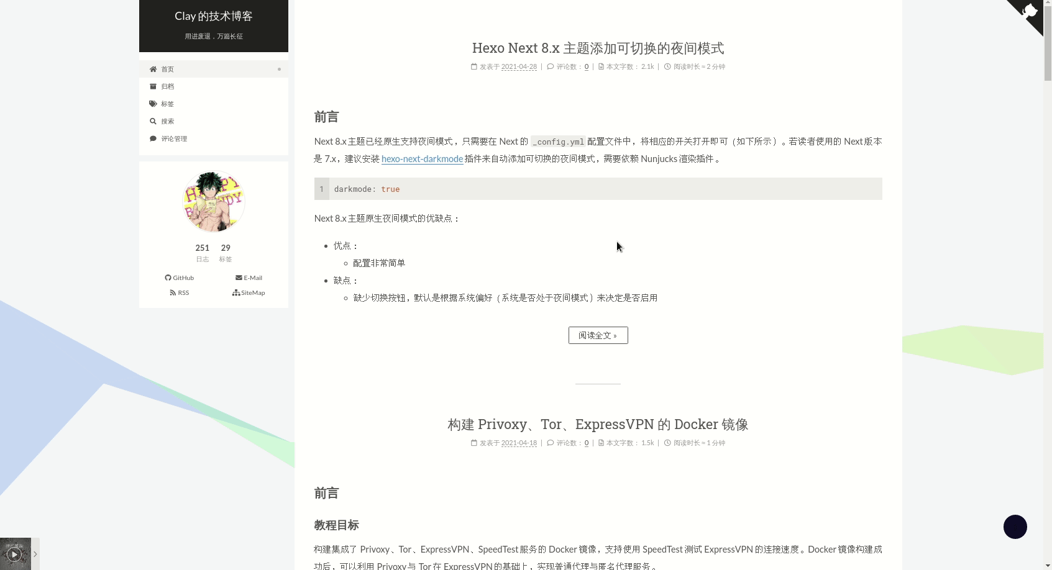This screenshot has width=1052, height=570.
Task: Click the 阅读全文 read more button
Action: [x=598, y=335]
